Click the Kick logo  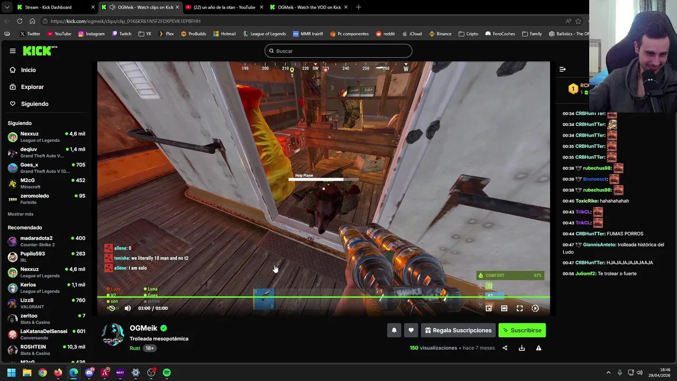(40, 51)
